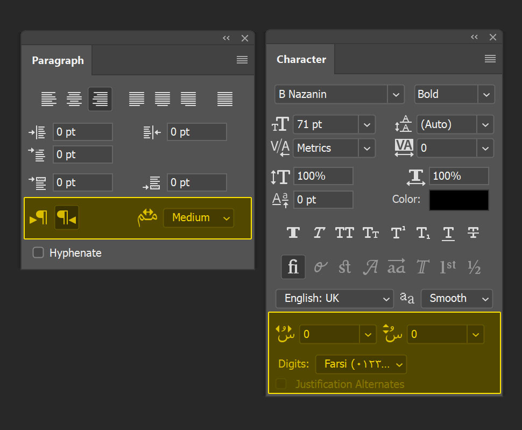522x430 pixels.
Task: Toggle the All Caps icon
Action: coord(344,232)
